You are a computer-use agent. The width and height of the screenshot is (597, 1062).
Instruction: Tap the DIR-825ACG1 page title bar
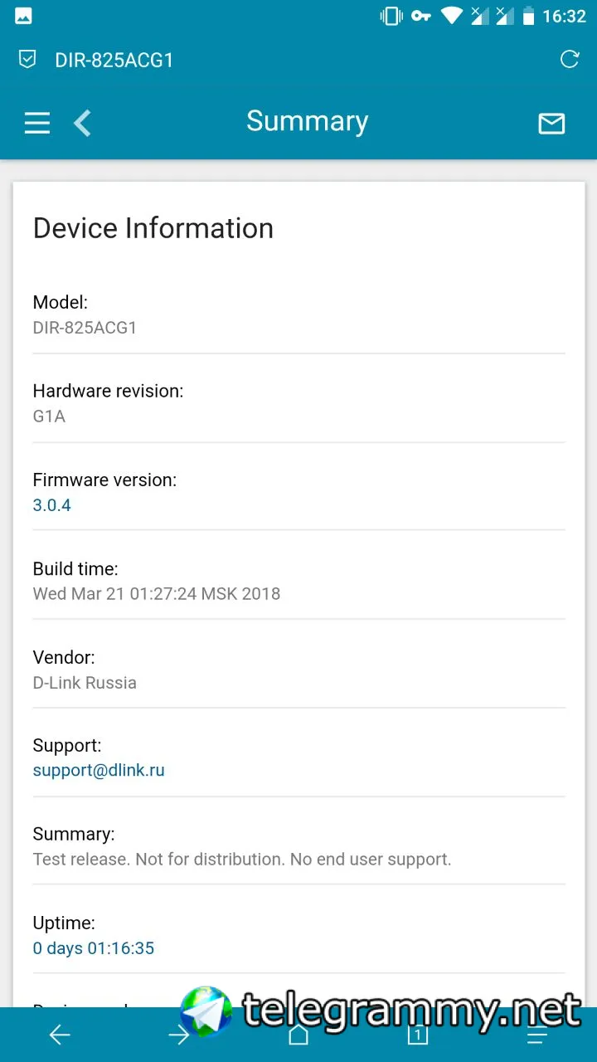click(x=114, y=60)
